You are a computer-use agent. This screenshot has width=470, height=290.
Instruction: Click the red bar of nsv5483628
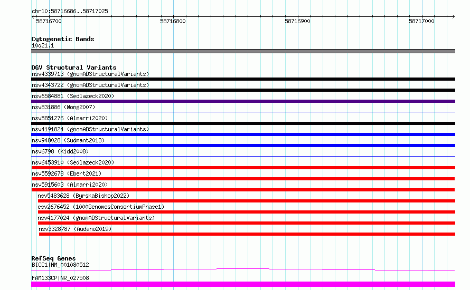coord(247,201)
